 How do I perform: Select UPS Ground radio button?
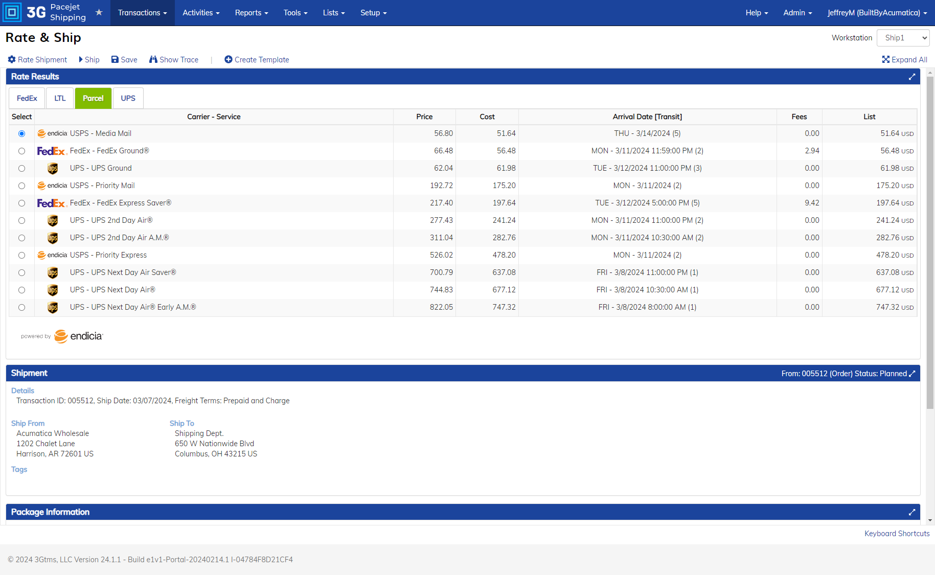pos(21,168)
